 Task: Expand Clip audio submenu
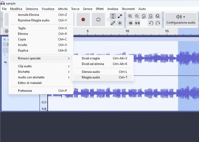pos(41,66)
